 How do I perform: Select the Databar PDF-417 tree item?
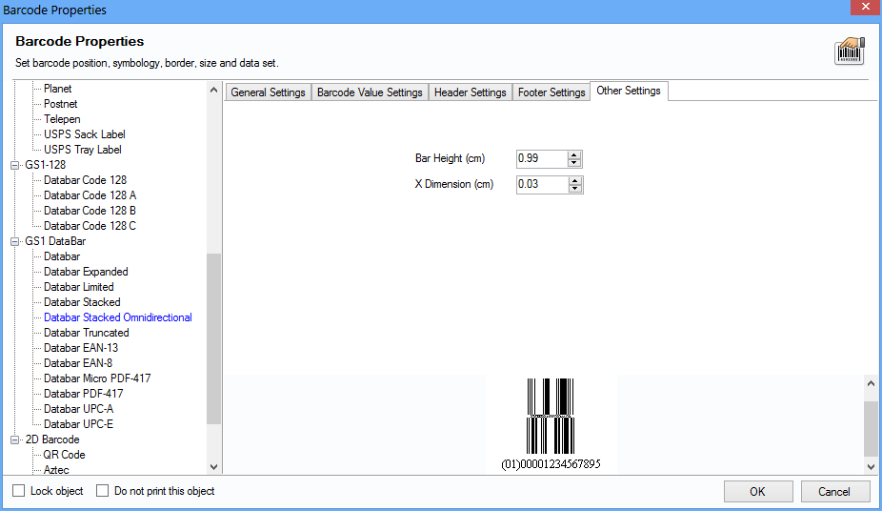coord(83,394)
